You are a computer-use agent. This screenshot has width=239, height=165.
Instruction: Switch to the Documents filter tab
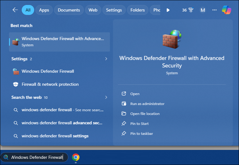(x=69, y=10)
